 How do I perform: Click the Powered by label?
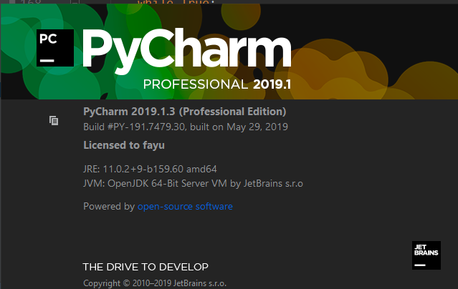(109, 206)
